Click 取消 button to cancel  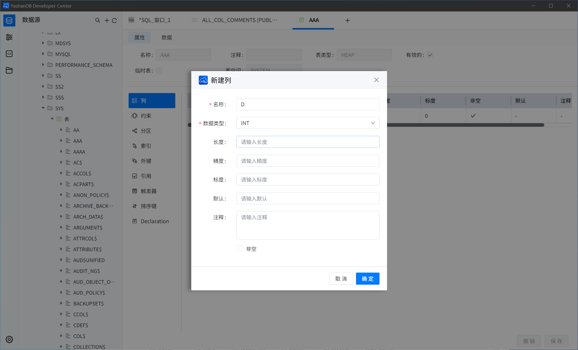(x=341, y=279)
